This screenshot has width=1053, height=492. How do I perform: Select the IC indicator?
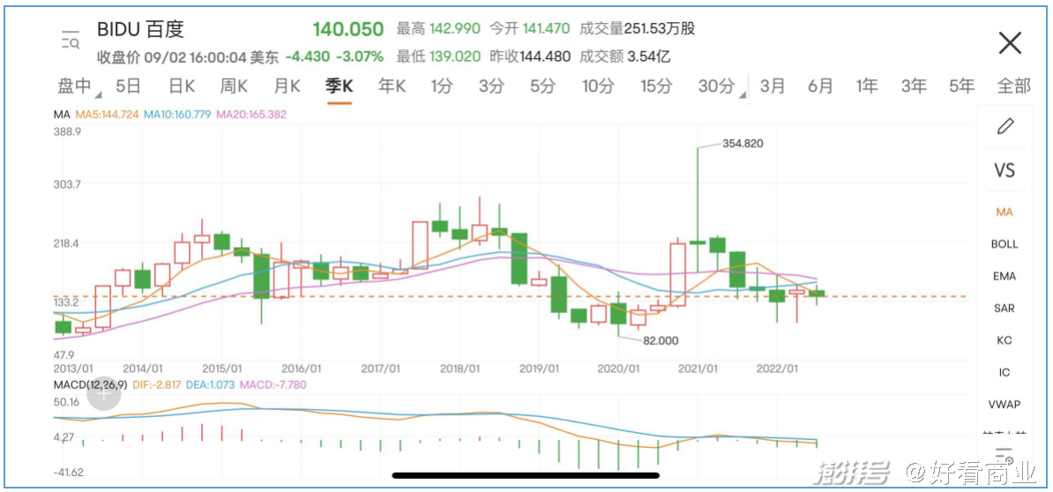pos(1004,372)
